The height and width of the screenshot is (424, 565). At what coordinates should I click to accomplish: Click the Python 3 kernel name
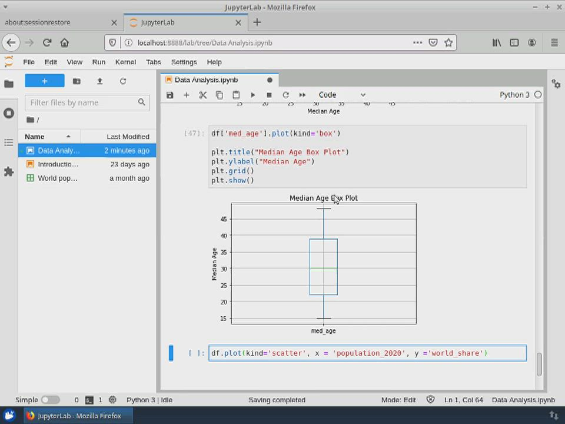pyautogui.click(x=514, y=95)
